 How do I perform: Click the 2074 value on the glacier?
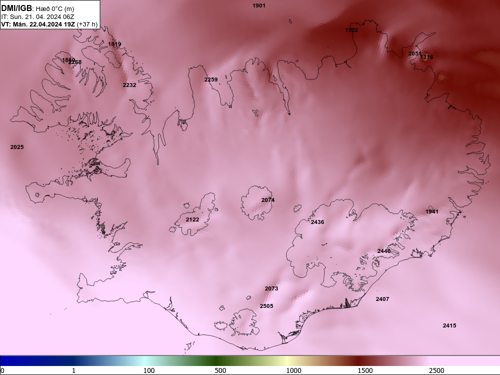[268, 200]
